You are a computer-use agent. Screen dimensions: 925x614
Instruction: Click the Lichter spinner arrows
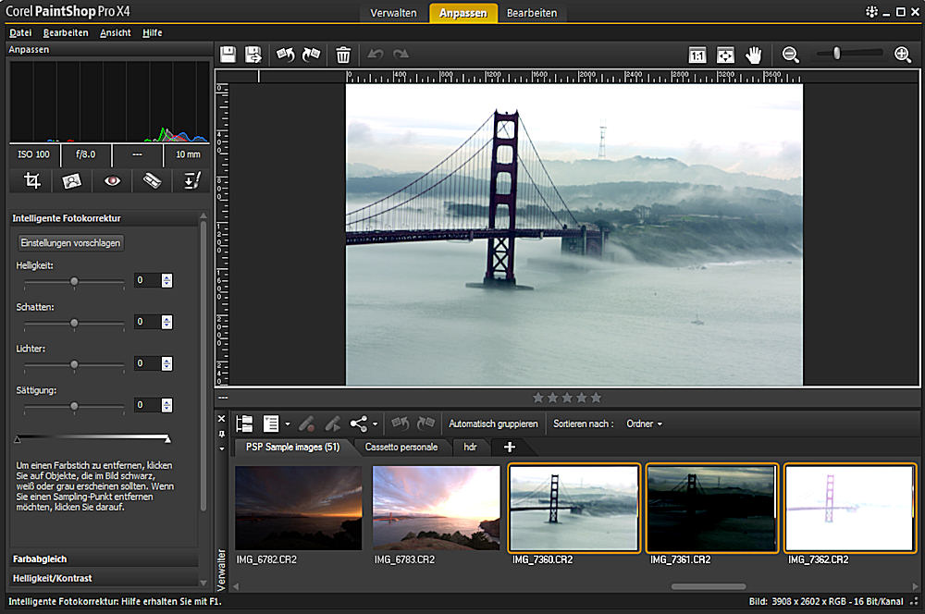point(166,363)
